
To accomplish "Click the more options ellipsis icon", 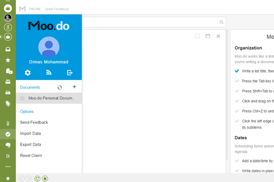I will coord(8,167).
